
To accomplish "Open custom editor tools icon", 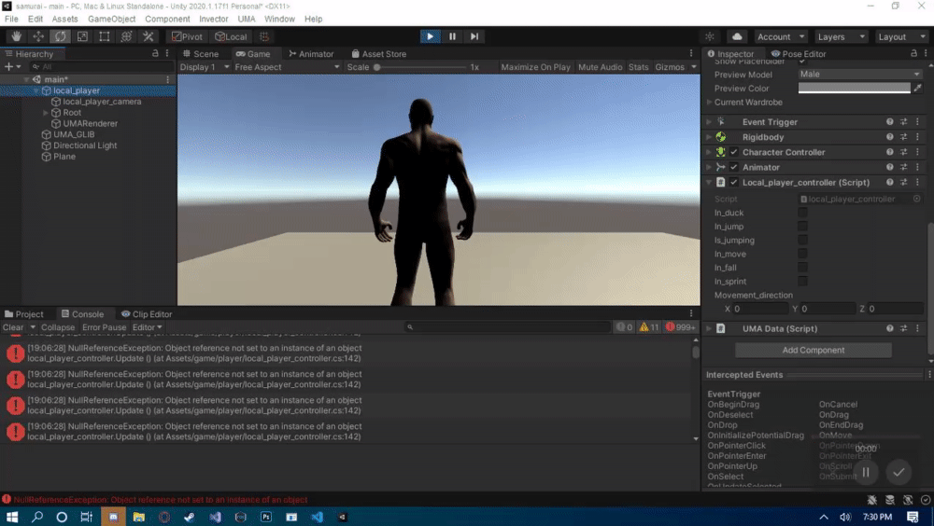I will click(x=149, y=36).
